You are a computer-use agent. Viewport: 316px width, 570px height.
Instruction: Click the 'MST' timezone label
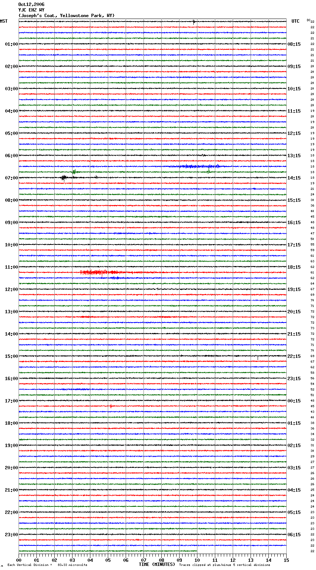(4, 21)
